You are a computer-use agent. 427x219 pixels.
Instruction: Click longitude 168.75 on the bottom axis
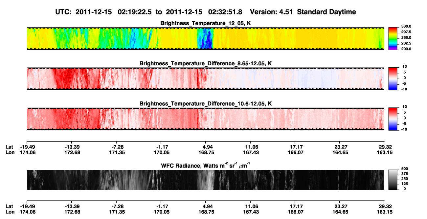pos(206,212)
